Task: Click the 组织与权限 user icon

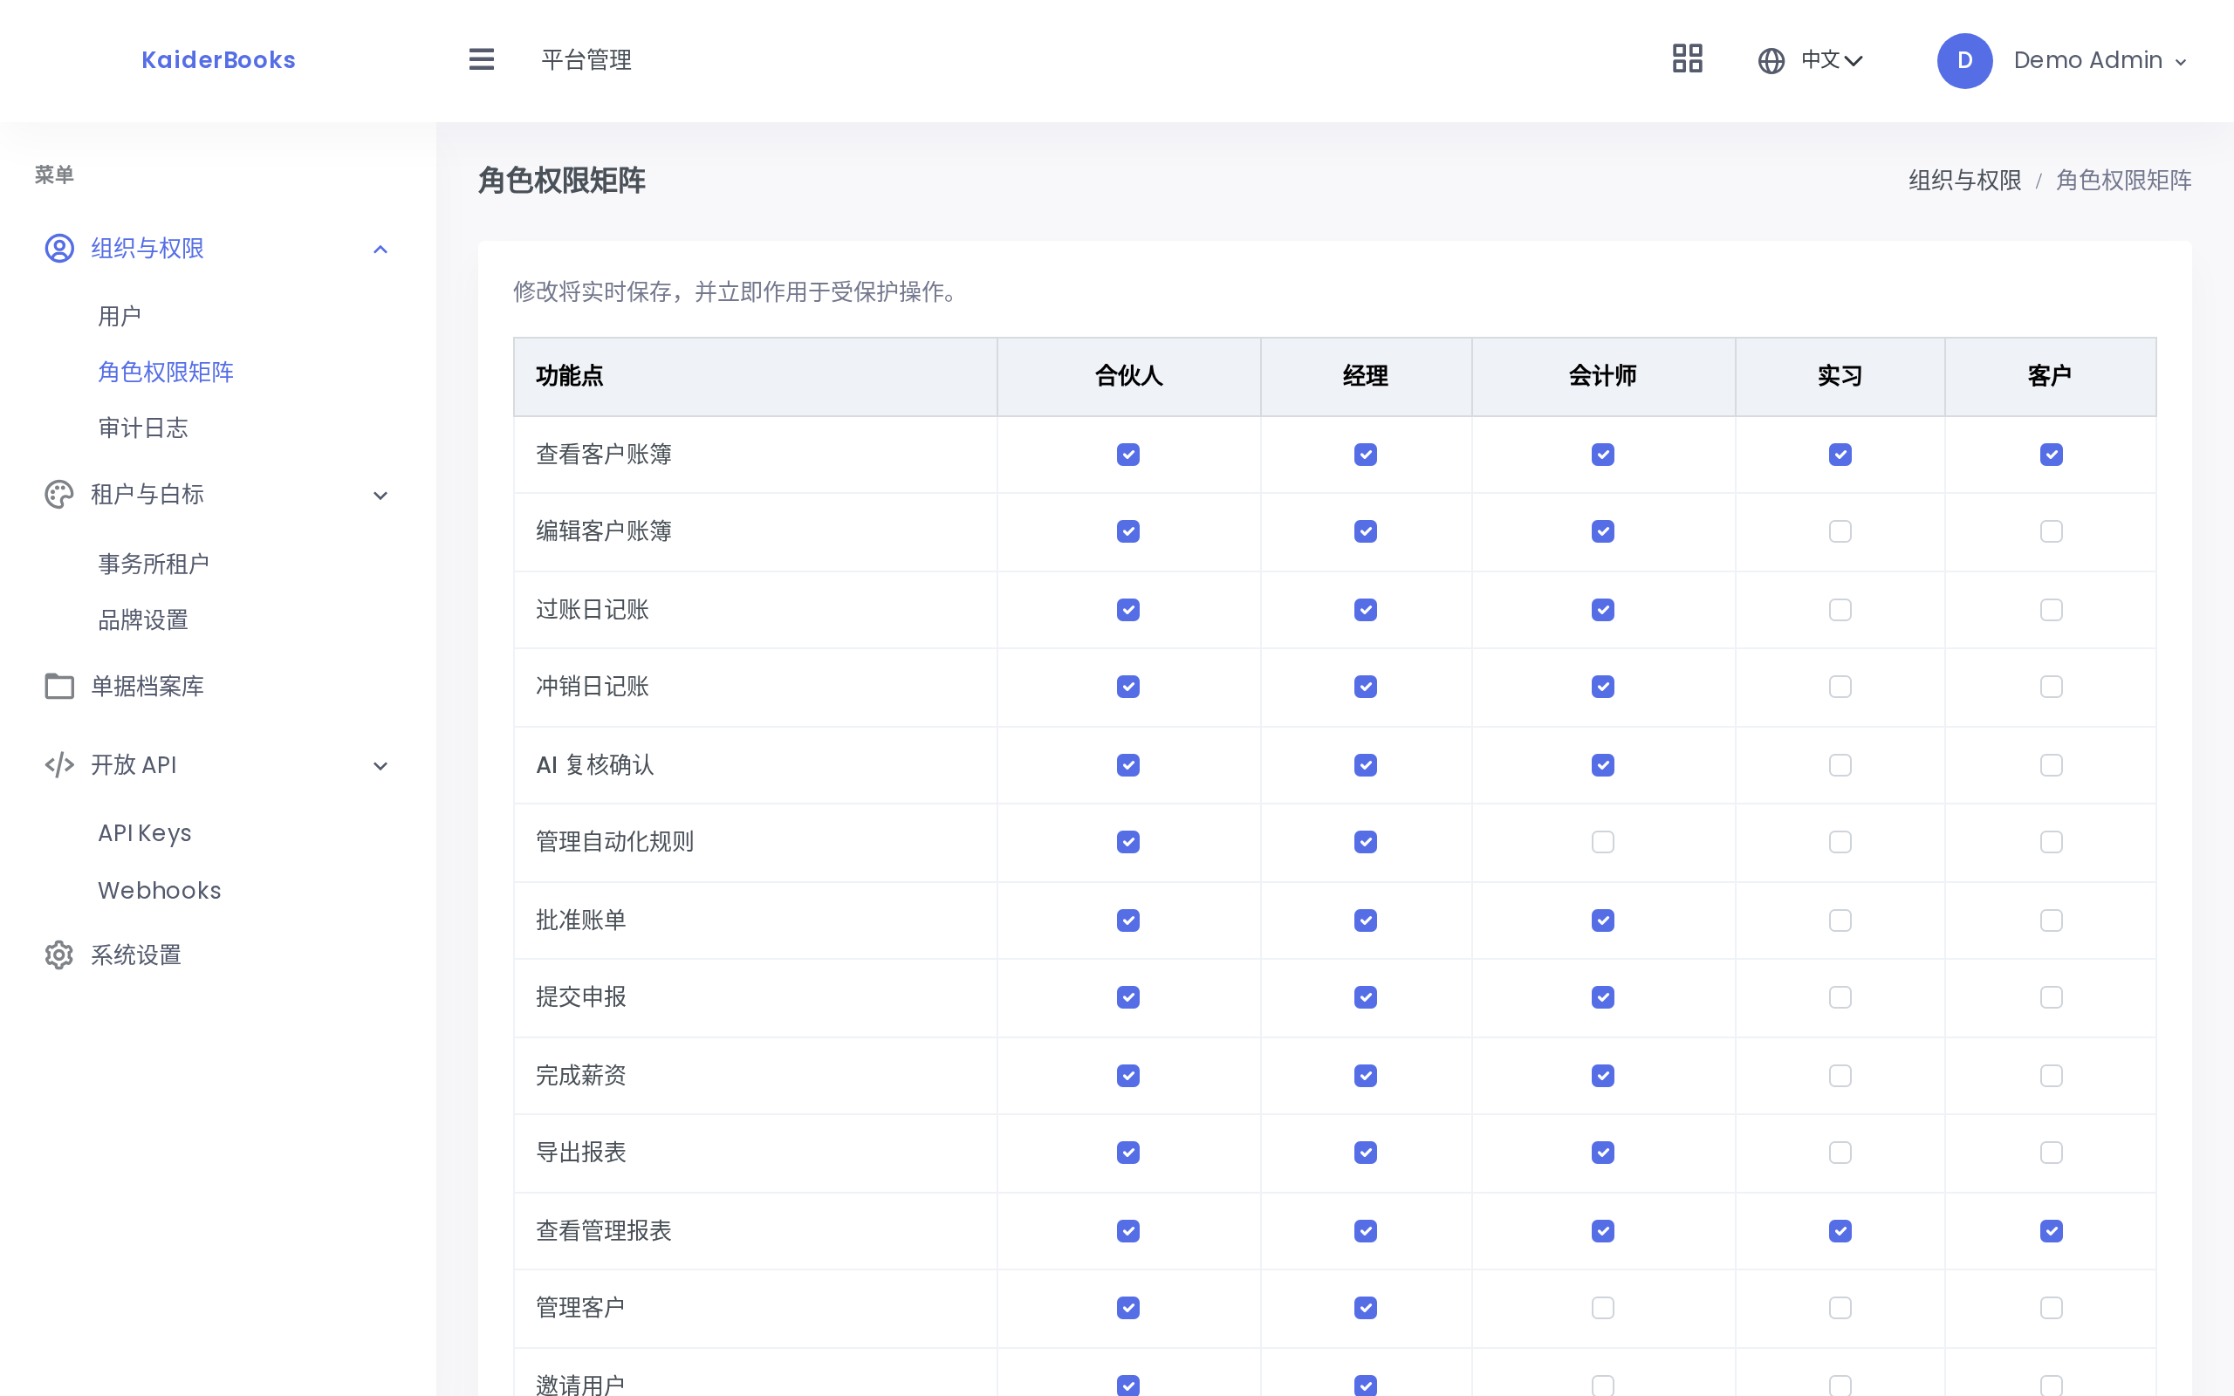Action: (59, 249)
